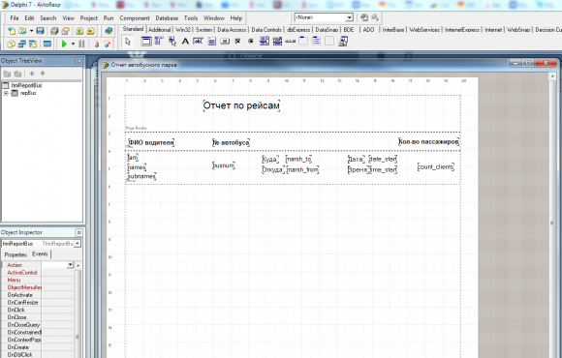Click the Save file toolbar icon
This screenshot has width=562, height=358.
click(x=40, y=31)
